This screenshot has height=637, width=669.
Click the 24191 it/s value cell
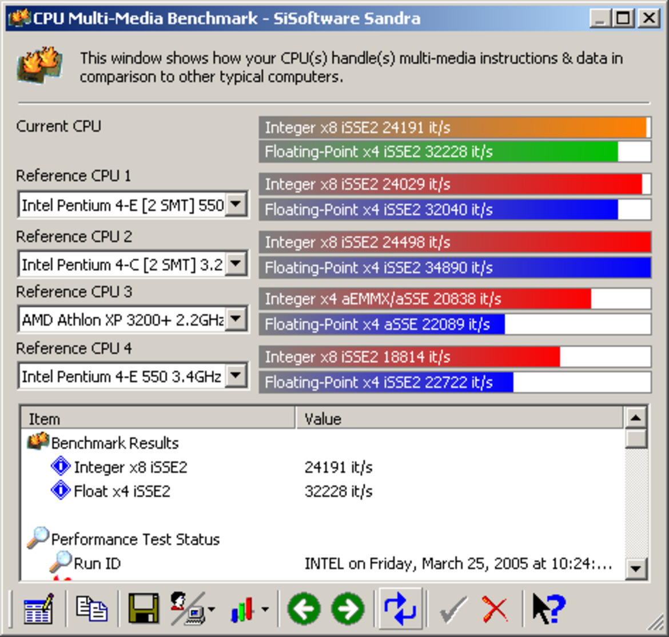coord(339,467)
